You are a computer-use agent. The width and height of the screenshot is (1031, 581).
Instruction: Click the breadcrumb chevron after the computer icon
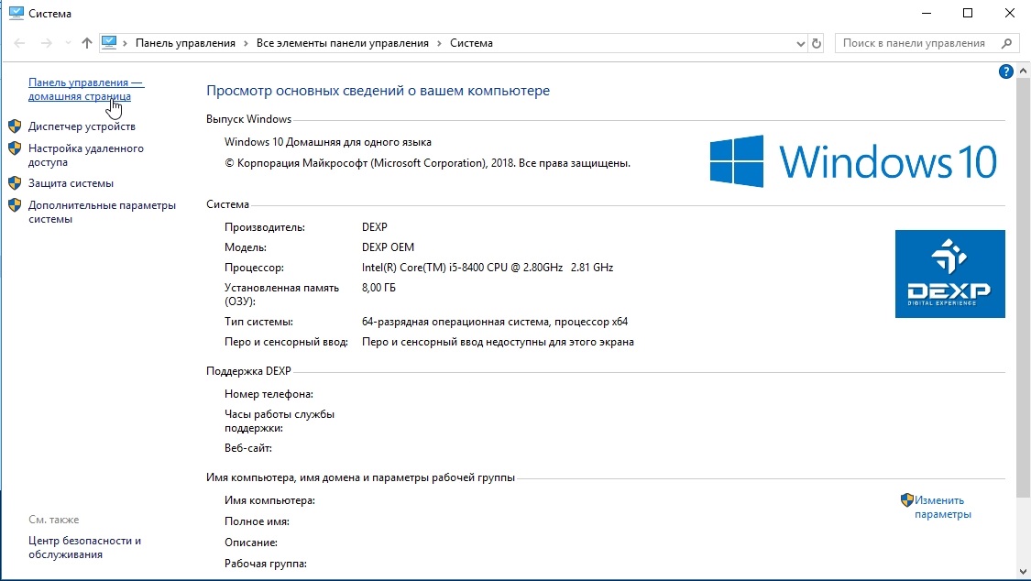pos(125,43)
